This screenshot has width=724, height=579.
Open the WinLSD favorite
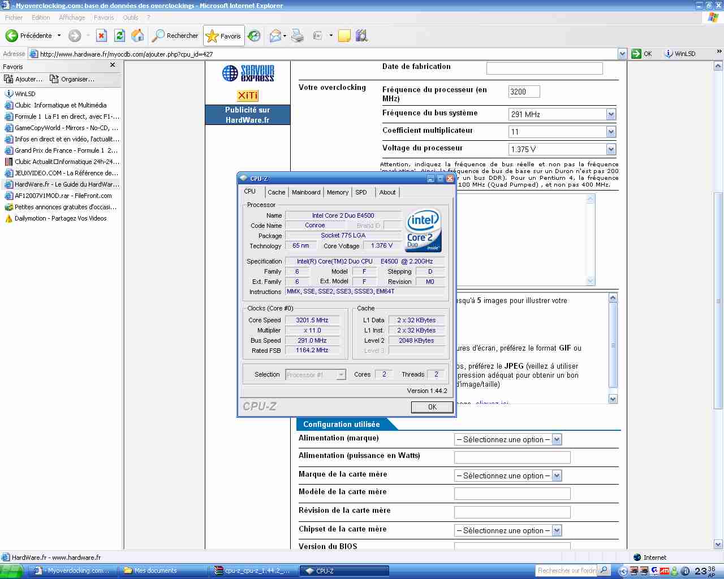click(20, 94)
